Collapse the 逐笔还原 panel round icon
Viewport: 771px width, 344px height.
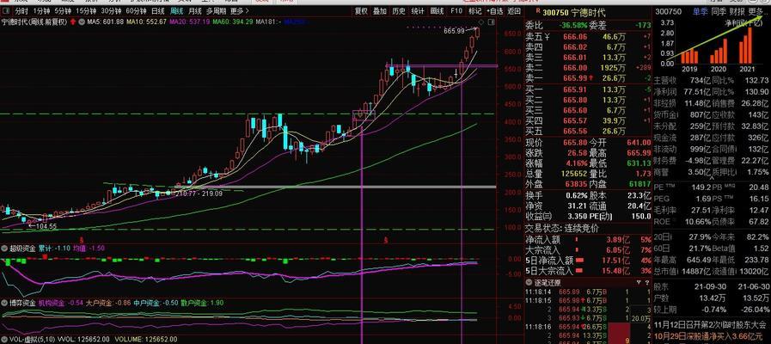pyautogui.click(x=529, y=282)
